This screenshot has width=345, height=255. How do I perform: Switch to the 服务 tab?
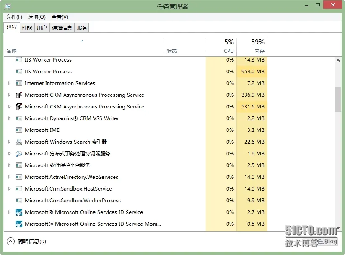tap(82, 28)
